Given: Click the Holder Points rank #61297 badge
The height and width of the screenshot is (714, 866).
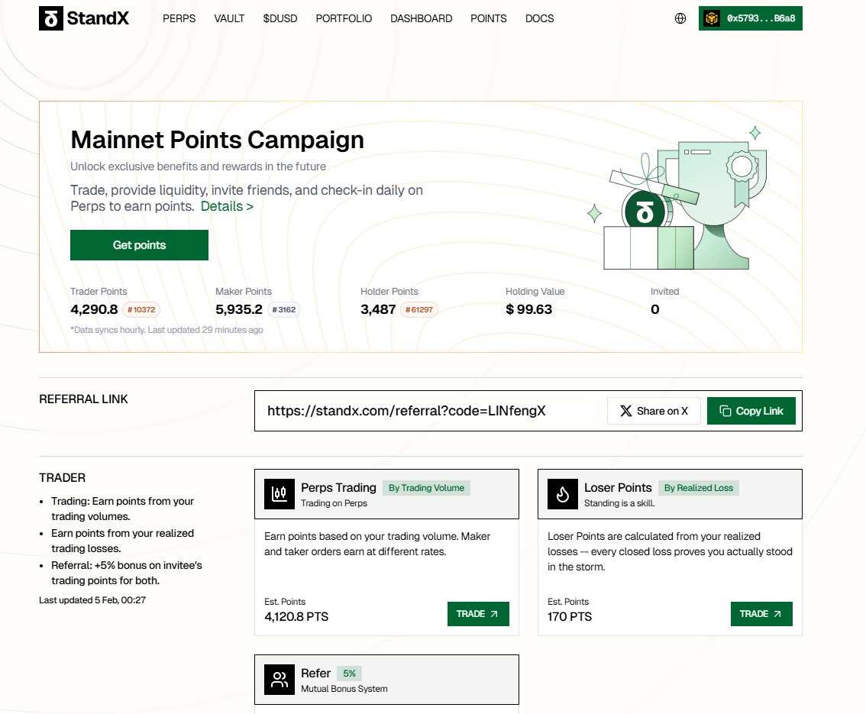Looking at the screenshot, I should pyautogui.click(x=419, y=310).
